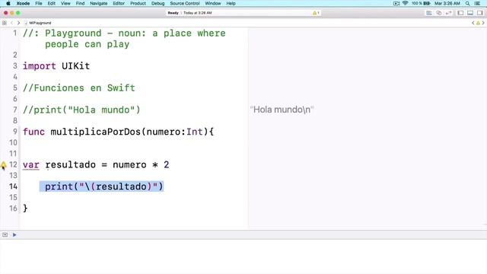Open the Product menu

pyautogui.click(x=138, y=3)
